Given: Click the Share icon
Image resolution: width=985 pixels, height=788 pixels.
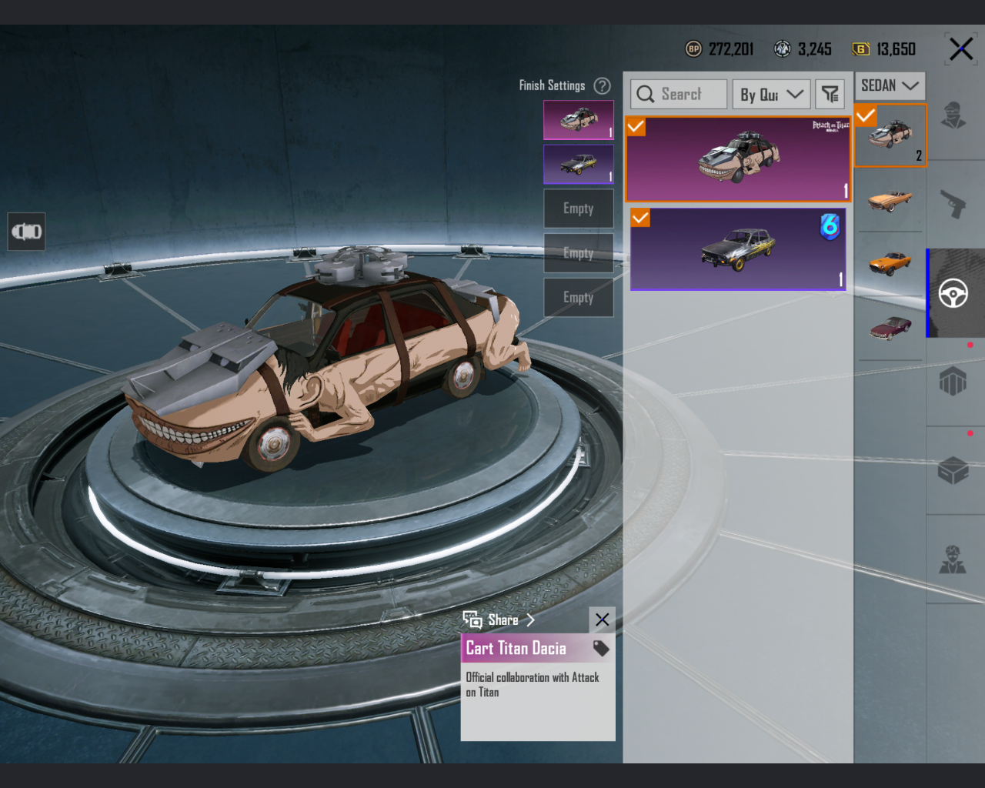Looking at the screenshot, I should 472,619.
